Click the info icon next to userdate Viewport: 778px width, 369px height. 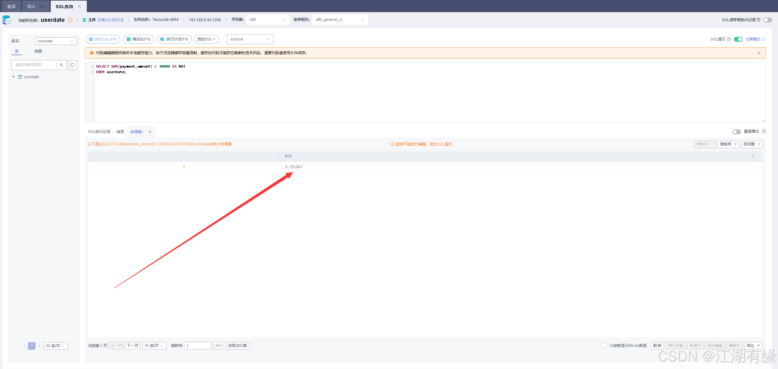pyautogui.click(x=70, y=20)
